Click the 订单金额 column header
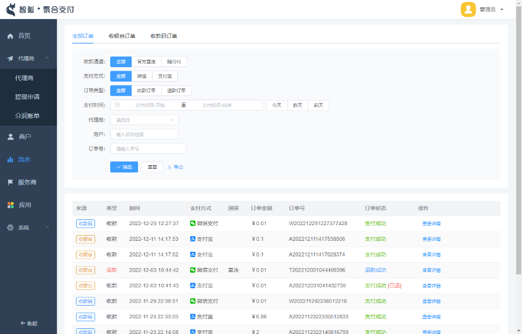Viewport: 522px width, 334px height. pos(262,208)
